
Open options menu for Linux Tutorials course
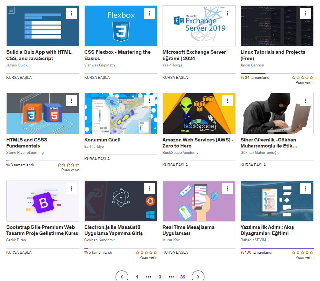pos(305,13)
